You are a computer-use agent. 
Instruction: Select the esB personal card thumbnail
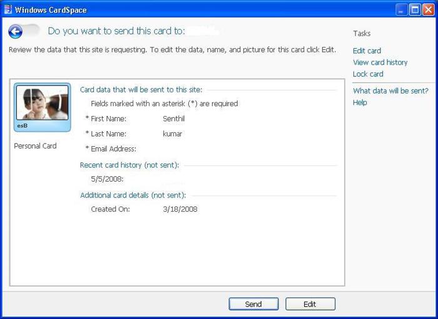[42, 107]
